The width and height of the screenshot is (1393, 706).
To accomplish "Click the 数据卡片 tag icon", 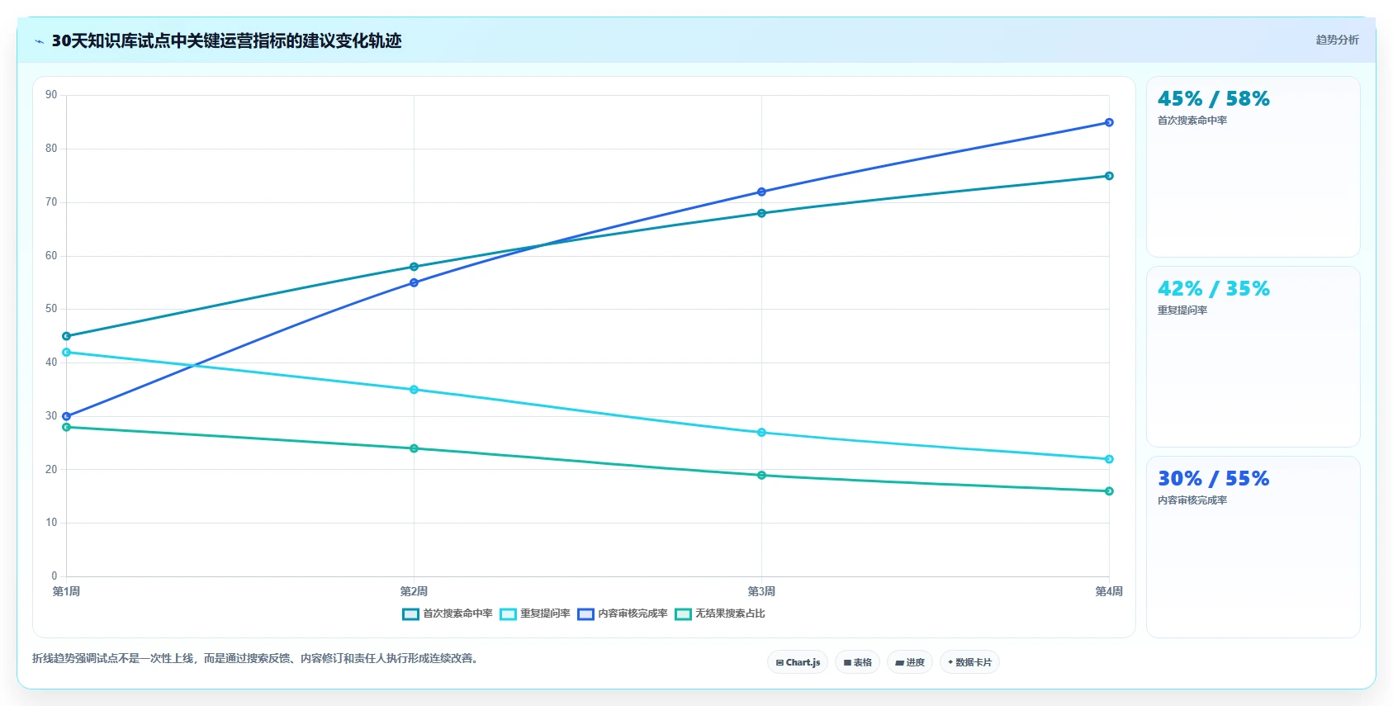I will (x=950, y=662).
